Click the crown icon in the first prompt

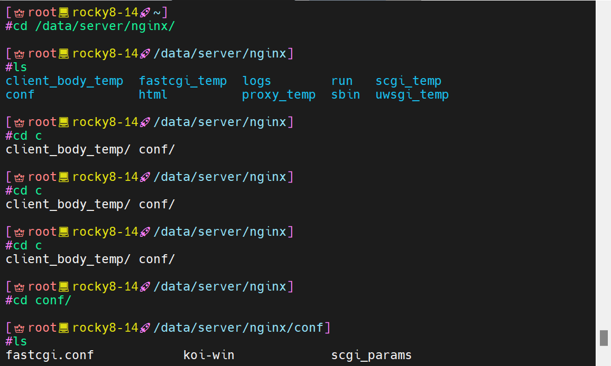coord(20,13)
